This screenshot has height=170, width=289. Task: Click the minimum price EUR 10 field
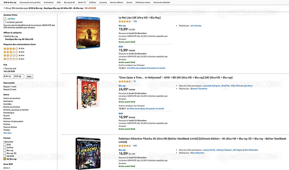[x=8, y=76]
